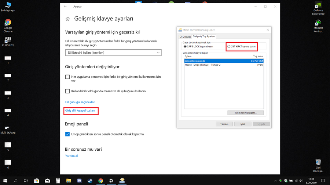Cancel the dialog with İptal
The width and height of the screenshot is (330, 185).
coord(243,124)
